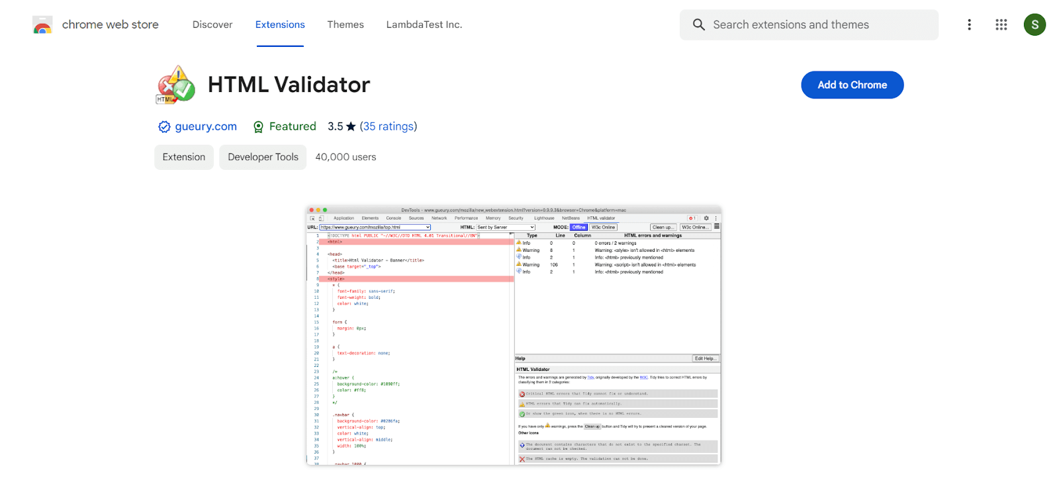Viewport: 1059px width, 486px height.
Task: Open the account avatar labeled S
Action: click(1035, 24)
